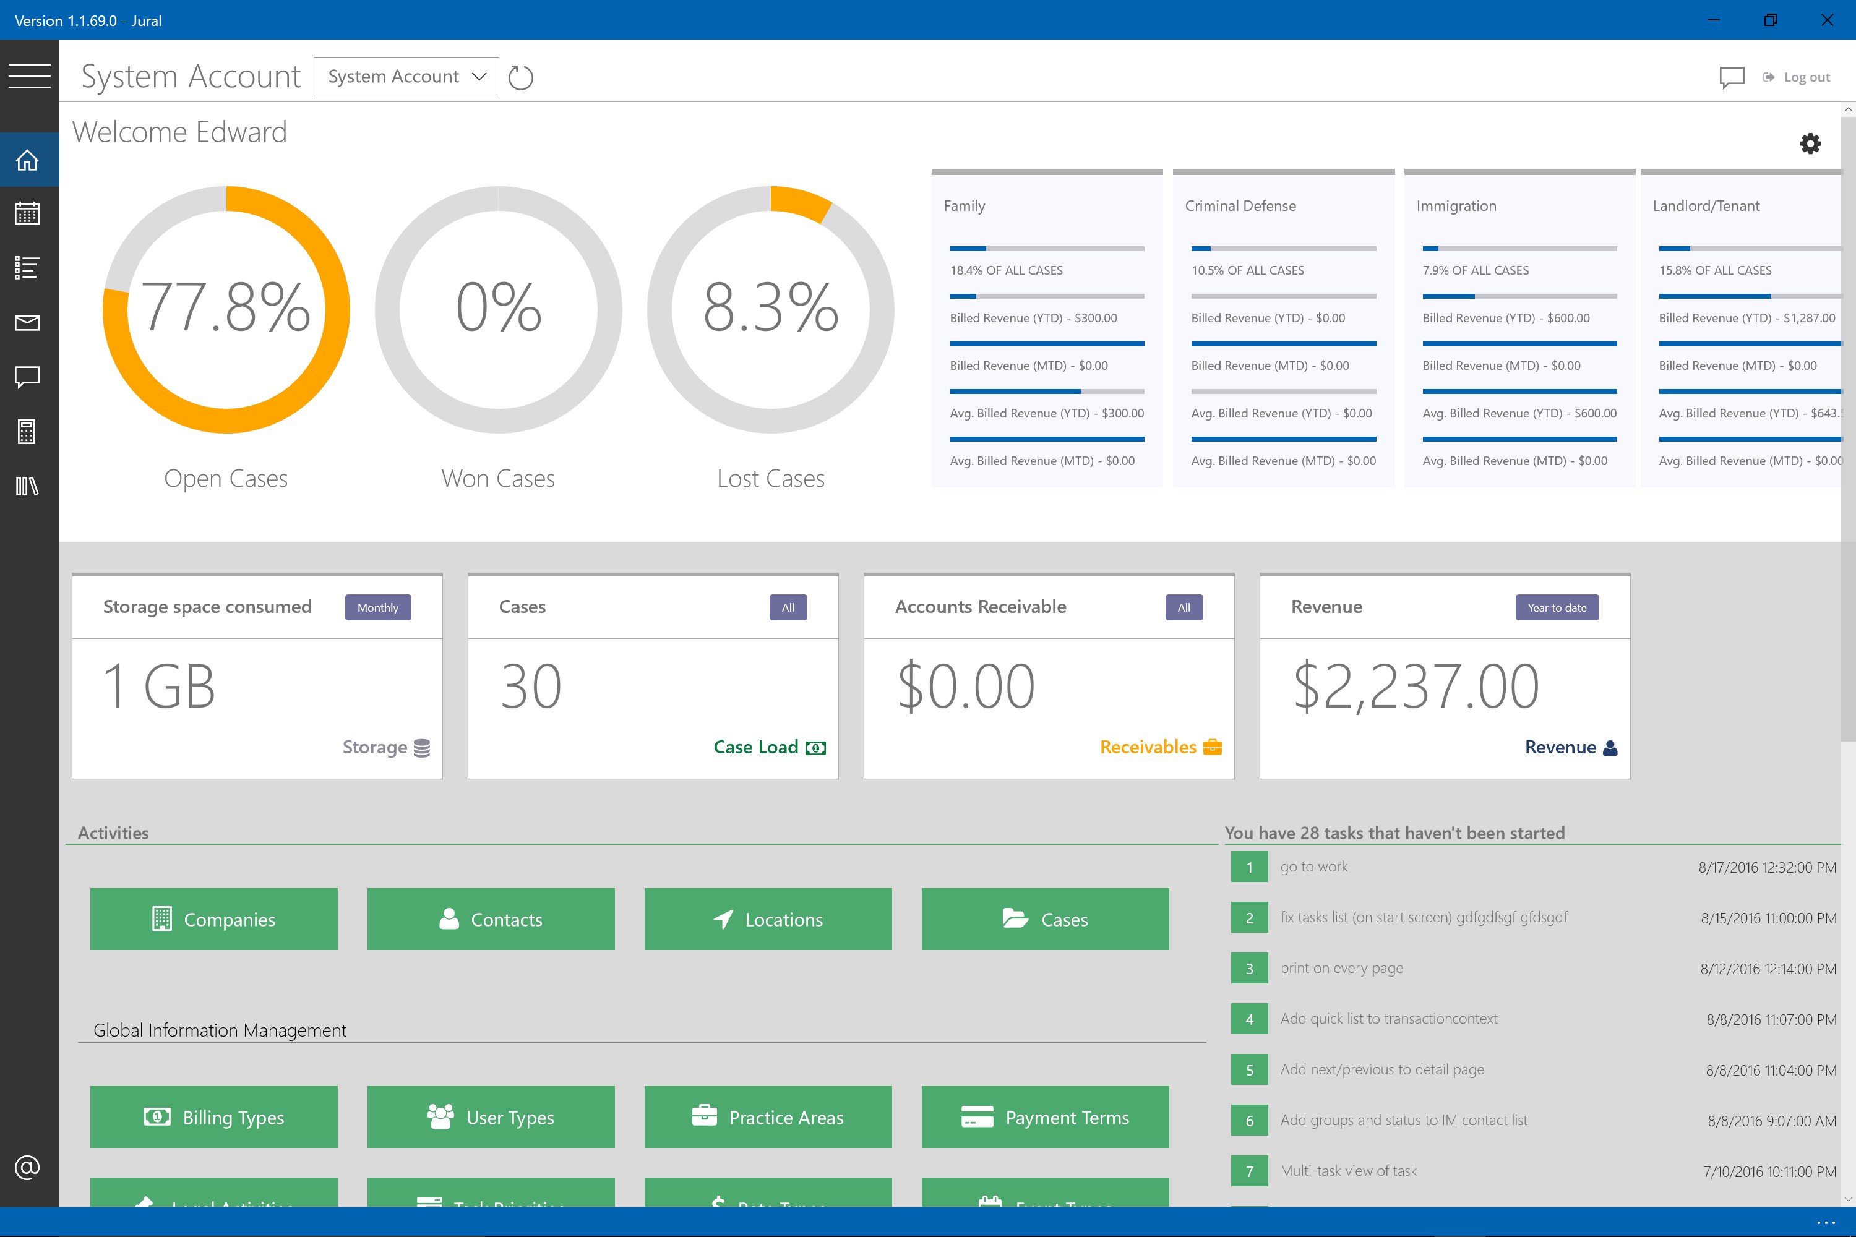Open chat bubble icon near Log out
Viewport: 1856px width, 1237px height.
click(x=1731, y=77)
